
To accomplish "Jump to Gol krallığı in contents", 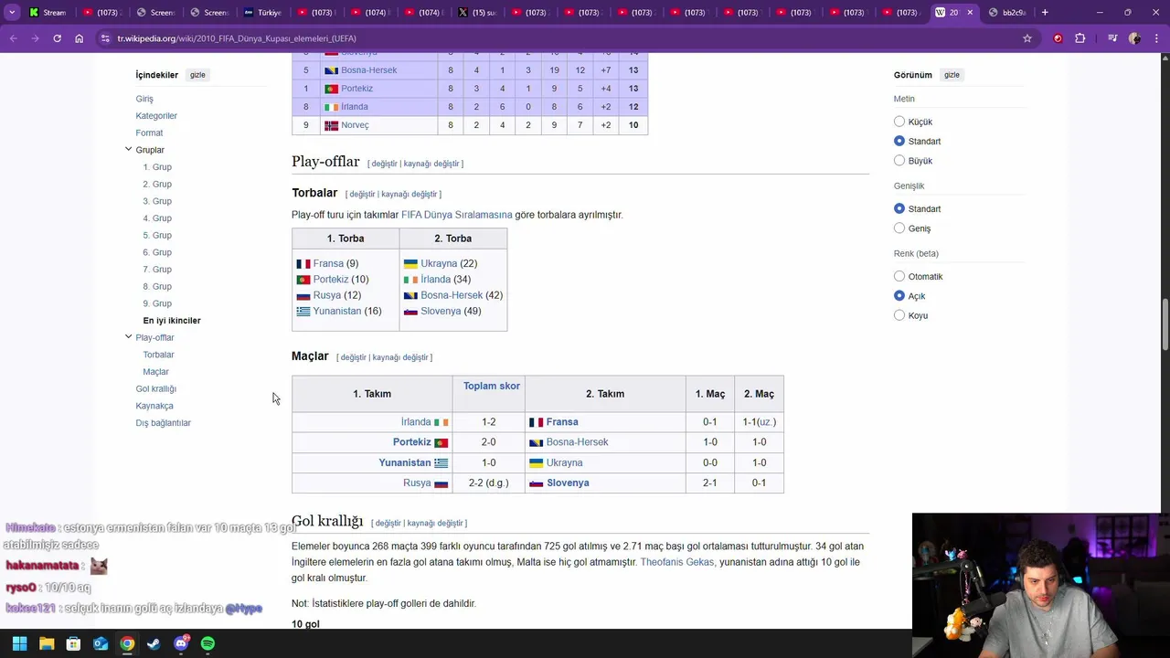I will pos(155,389).
